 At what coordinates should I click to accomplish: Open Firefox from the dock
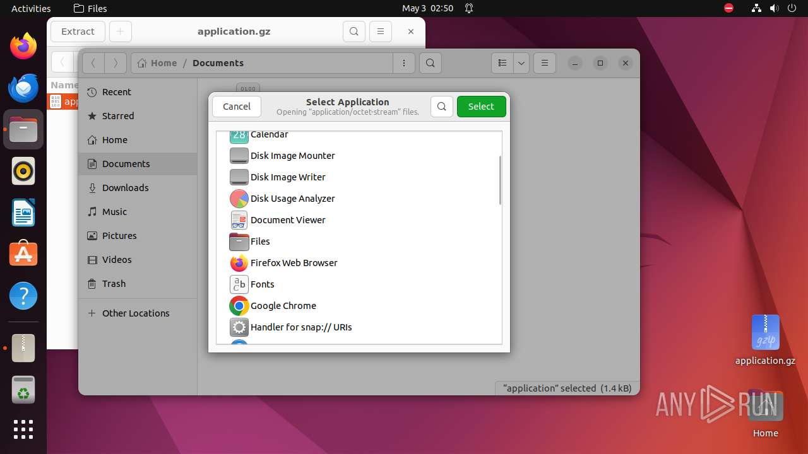[23, 46]
